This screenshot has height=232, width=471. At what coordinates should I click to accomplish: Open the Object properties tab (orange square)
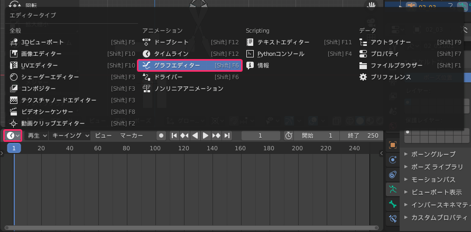click(393, 145)
